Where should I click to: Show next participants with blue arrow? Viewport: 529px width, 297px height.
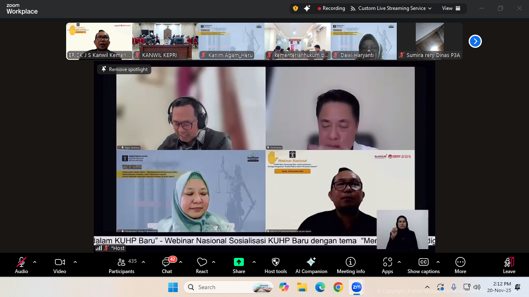[475, 41]
